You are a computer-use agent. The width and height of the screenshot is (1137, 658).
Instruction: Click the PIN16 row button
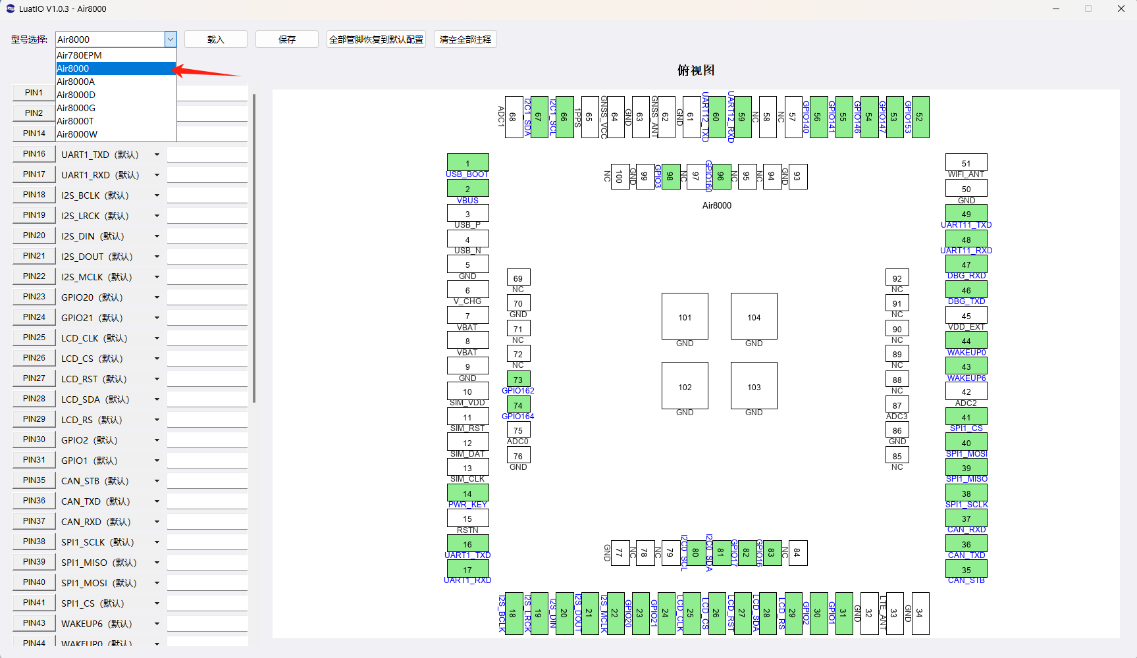(34, 154)
